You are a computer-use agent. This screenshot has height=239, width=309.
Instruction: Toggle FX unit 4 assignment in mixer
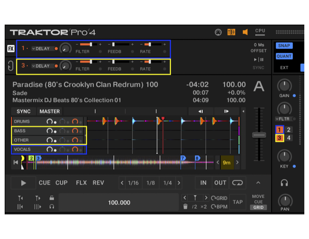(289, 138)
